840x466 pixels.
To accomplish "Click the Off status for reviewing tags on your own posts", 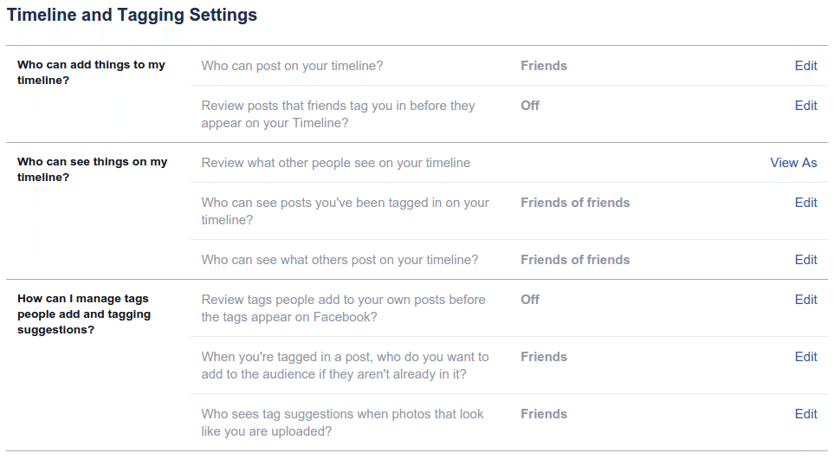I will point(530,300).
